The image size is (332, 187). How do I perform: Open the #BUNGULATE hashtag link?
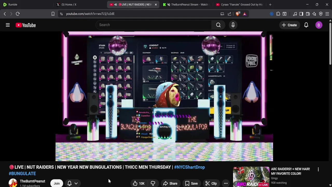(22, 173)
